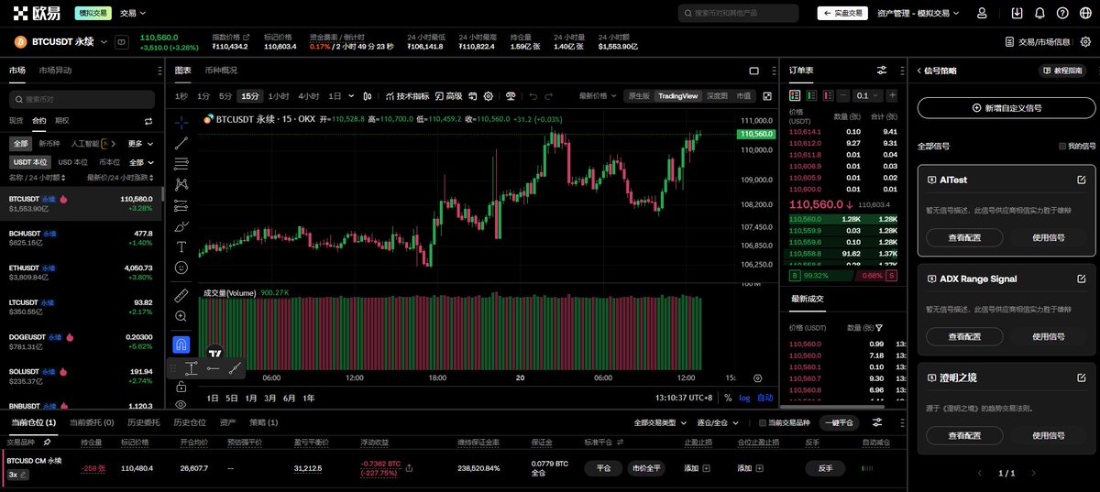
Task: Open the Fibonacci retracement tool group
Action: tap(181, 163)
